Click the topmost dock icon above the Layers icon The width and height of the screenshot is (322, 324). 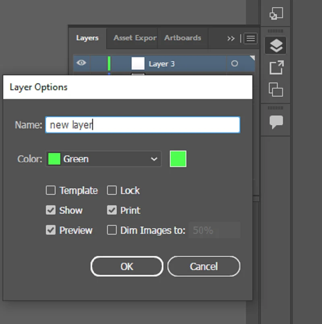tap(276, 13)
